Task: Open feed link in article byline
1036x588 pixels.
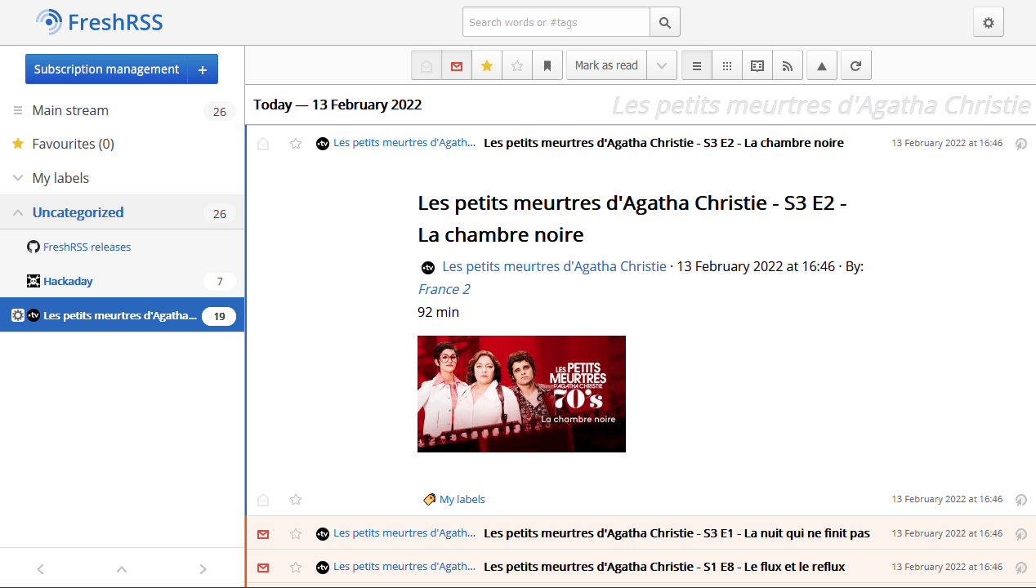Action: 554,266
